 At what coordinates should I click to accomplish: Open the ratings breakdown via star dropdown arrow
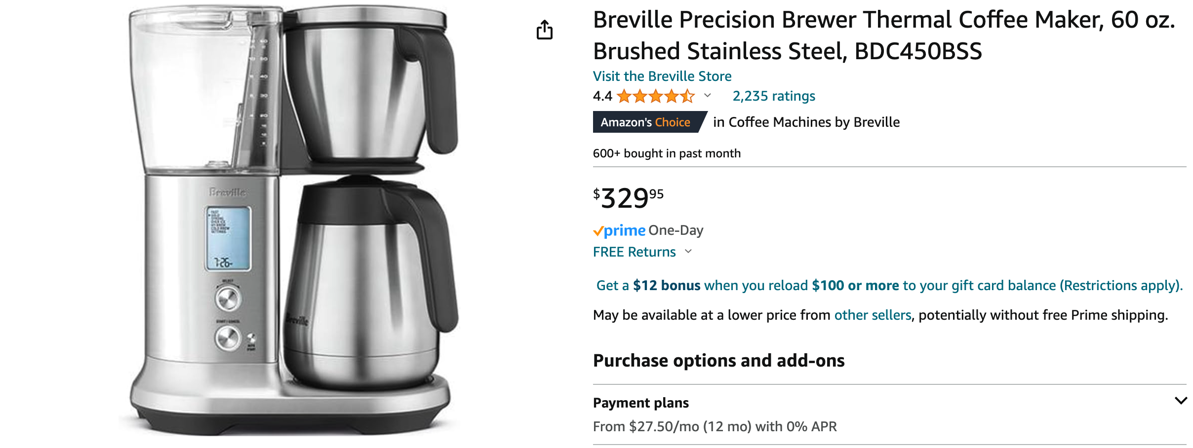tap(709, 97)
